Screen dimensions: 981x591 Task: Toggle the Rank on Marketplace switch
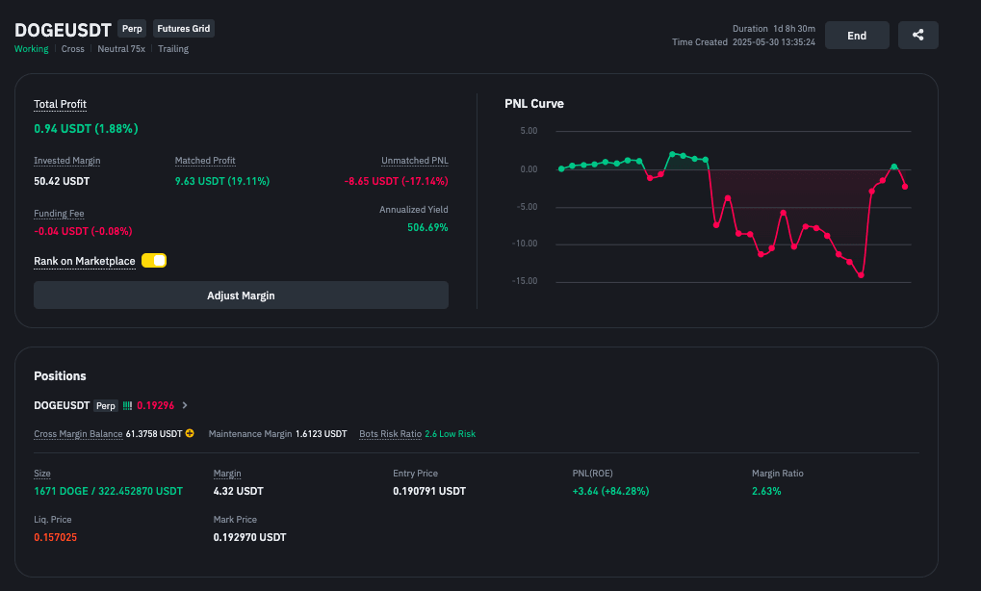(154, 261)
